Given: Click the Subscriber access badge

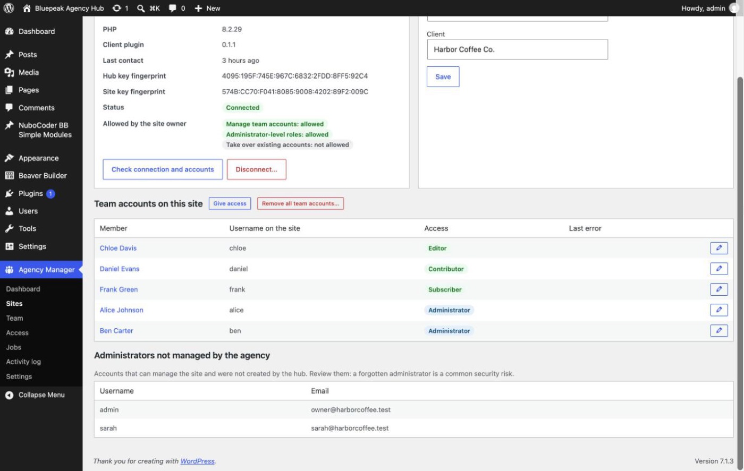Looking at the screenshot, I should [445, 289].
